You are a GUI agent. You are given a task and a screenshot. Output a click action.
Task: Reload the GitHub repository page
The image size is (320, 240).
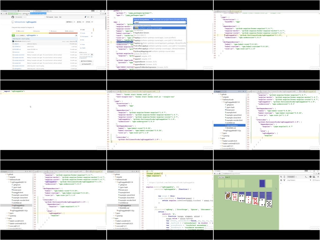tap(6, 13)
